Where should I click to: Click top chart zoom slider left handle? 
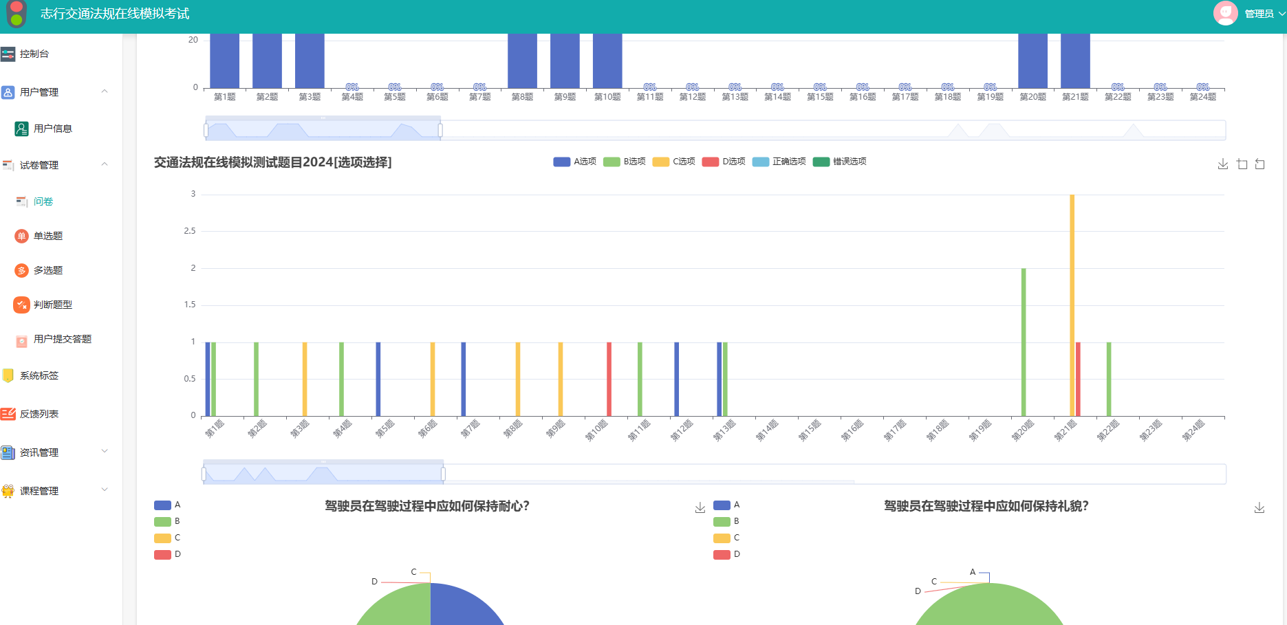pyautogui.click(x=206, y=130)
